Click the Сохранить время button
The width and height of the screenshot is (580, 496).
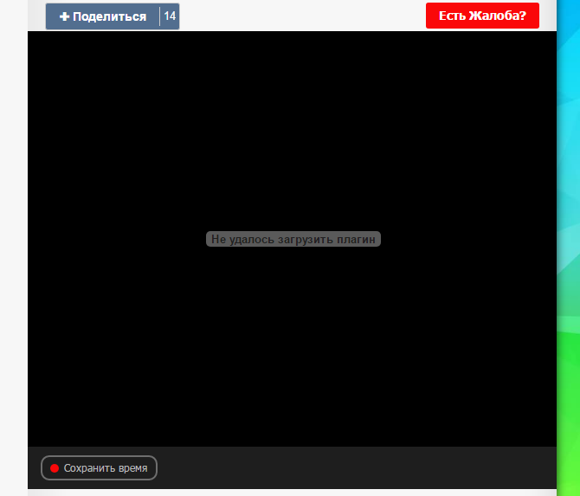[x=100, y=468]
